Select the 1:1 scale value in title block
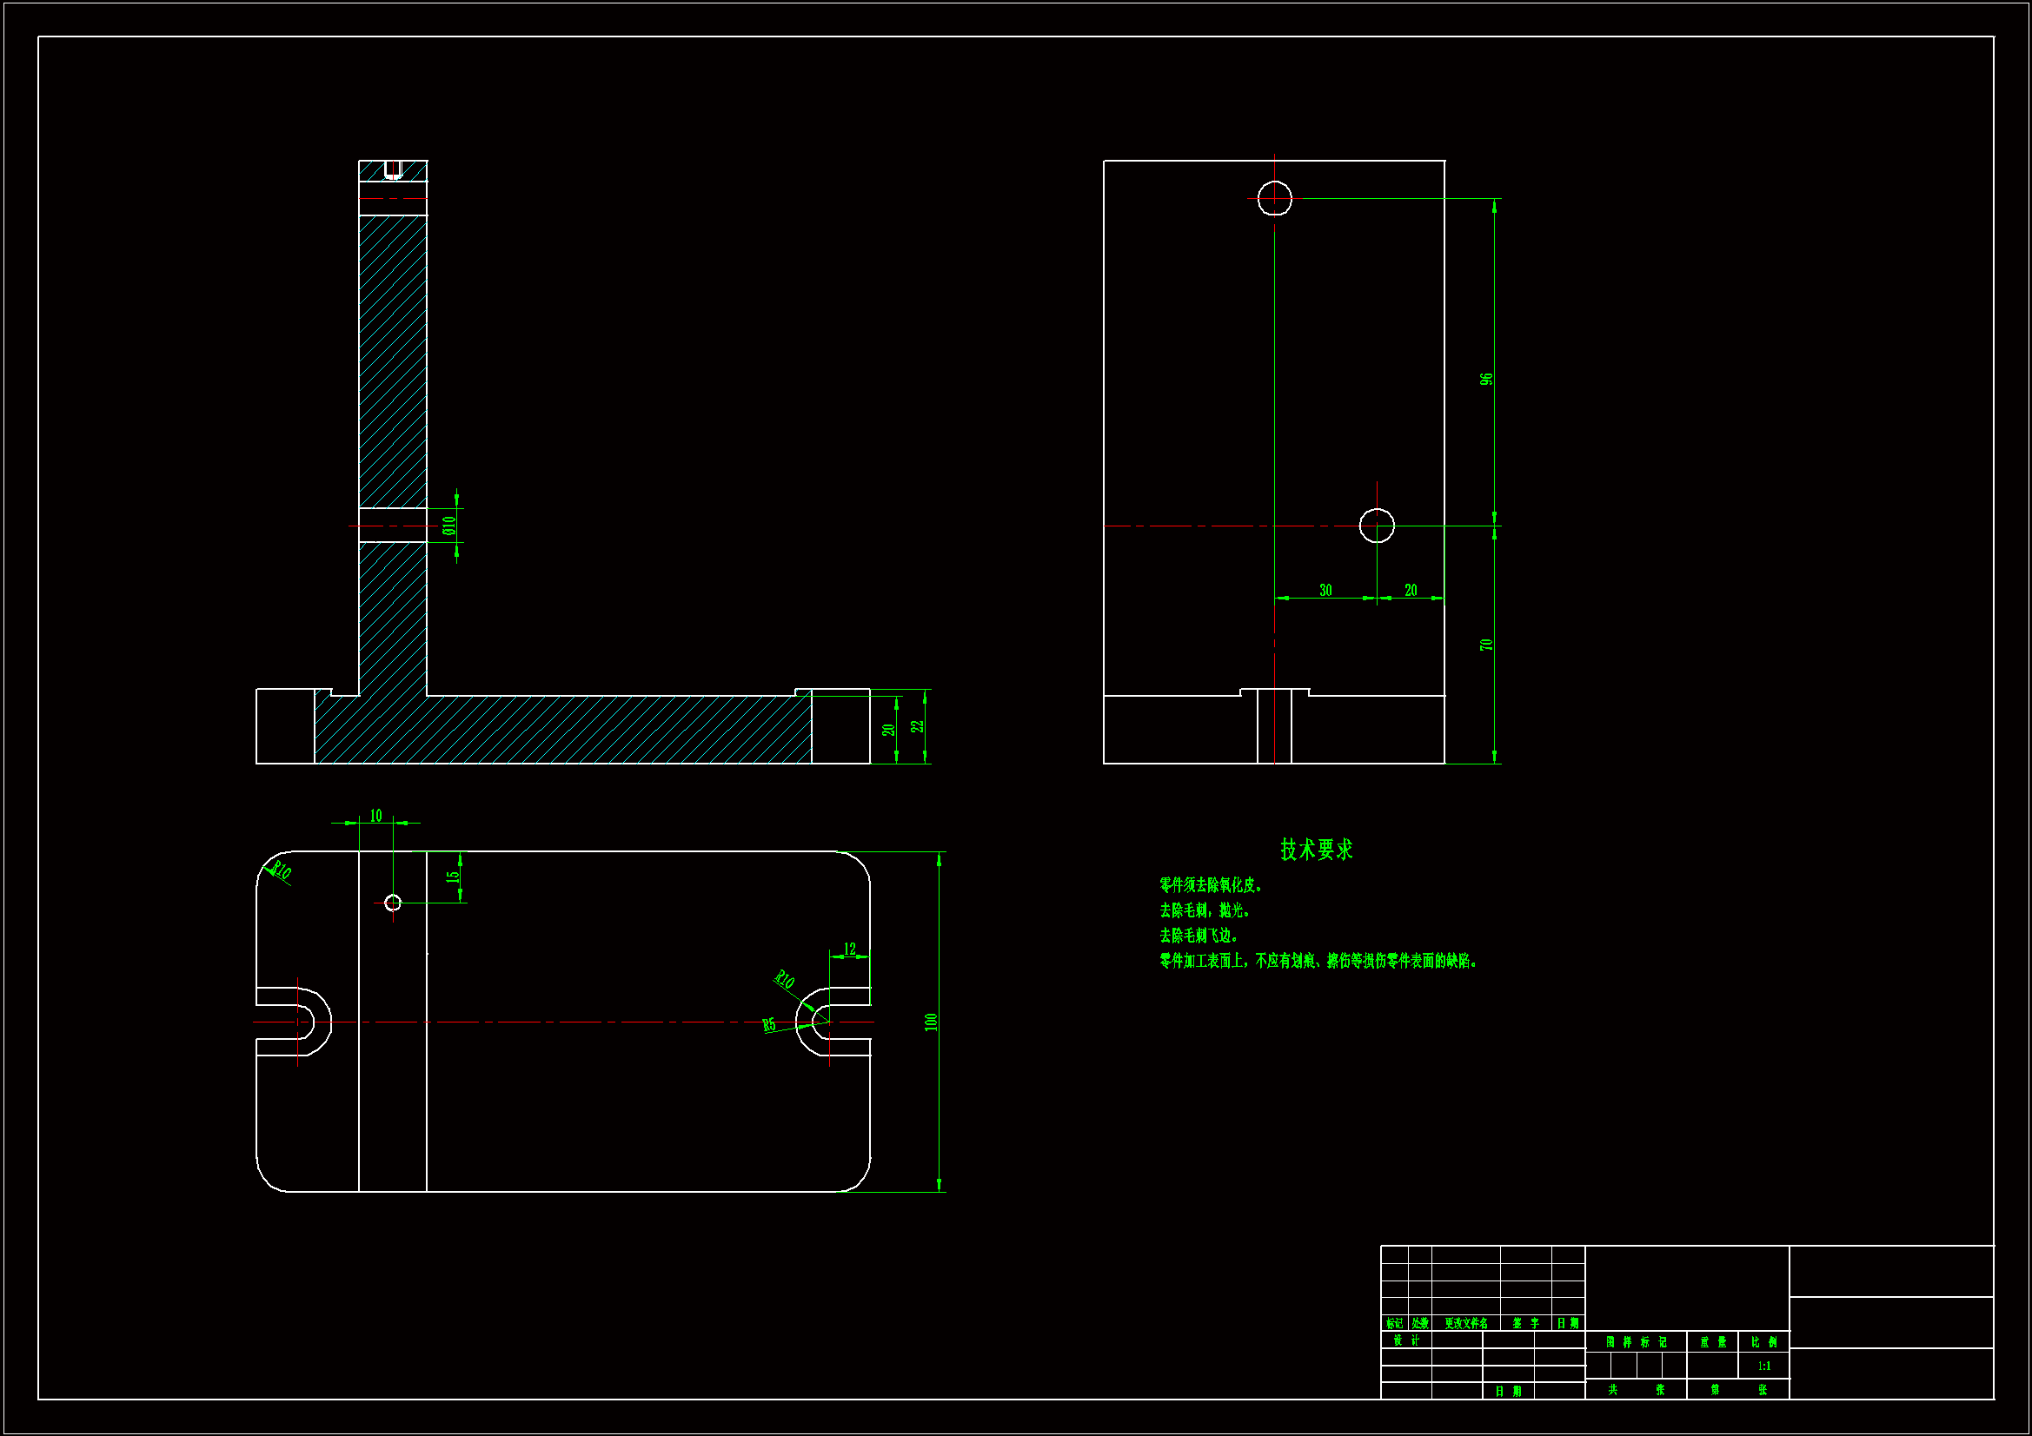2032x1436 pixels. click(1763, 1367)
